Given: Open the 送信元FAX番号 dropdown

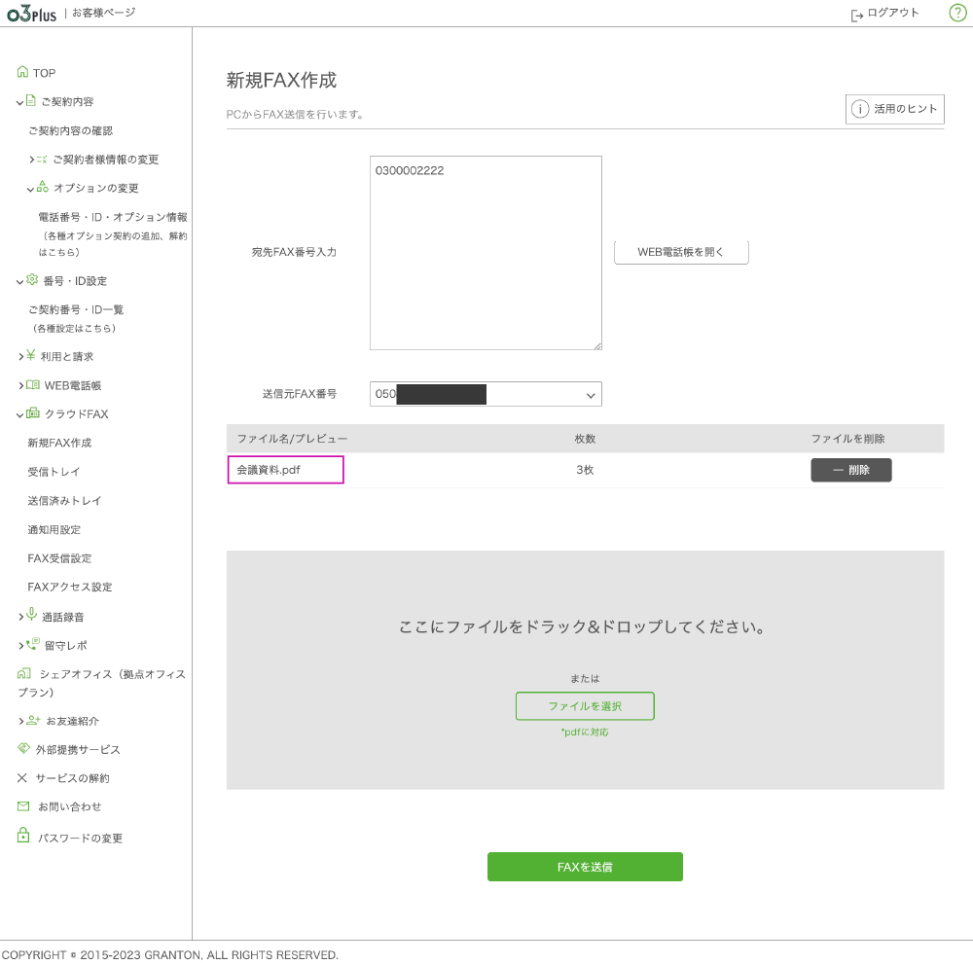Looking at the screenshot, I should pyautogui.click(x=486, y=394).
